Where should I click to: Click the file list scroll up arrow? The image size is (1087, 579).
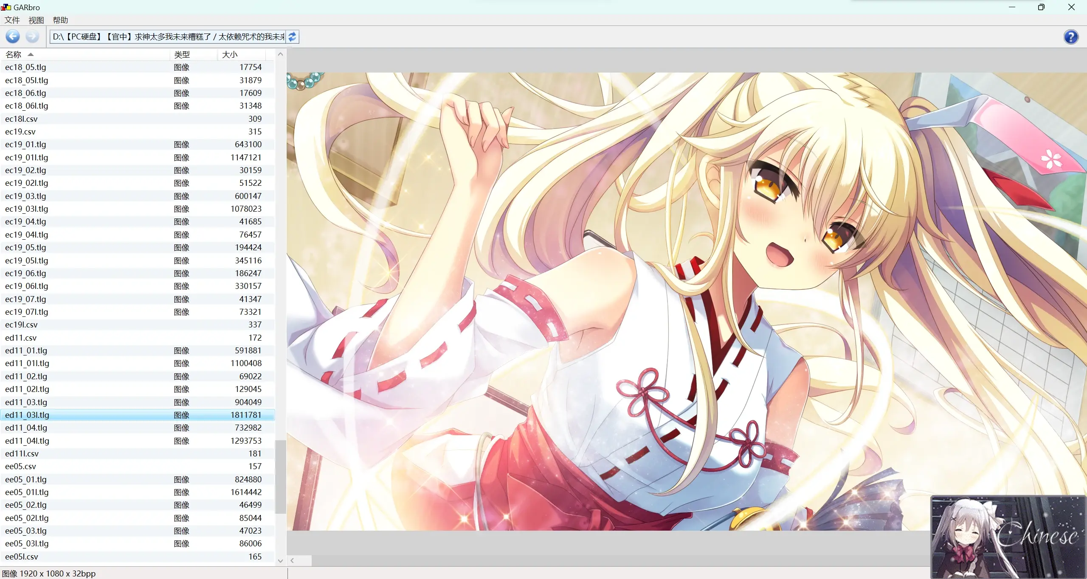[x=280, y=54]
